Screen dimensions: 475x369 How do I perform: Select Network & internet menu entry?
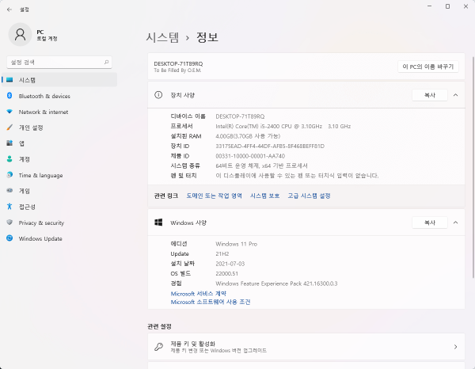[x=59, y=112]
